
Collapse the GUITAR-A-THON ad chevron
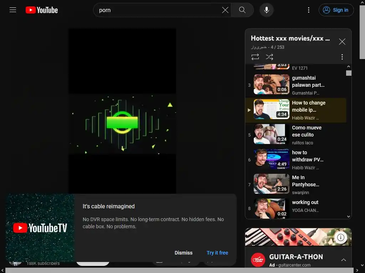343,260
